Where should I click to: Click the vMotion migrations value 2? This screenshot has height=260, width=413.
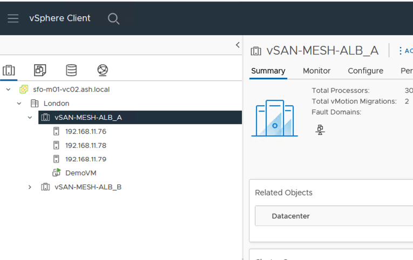click(407, 101)
